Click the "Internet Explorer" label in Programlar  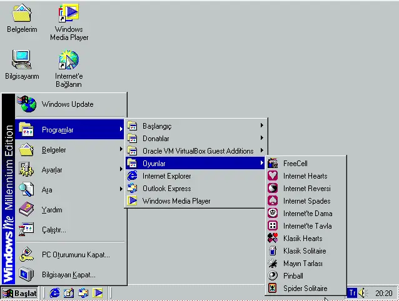click(x=167, y=175)
